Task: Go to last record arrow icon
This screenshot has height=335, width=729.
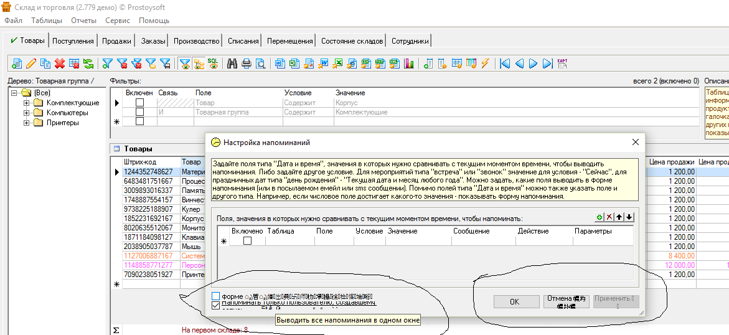Action: click(x=547, y=64)
